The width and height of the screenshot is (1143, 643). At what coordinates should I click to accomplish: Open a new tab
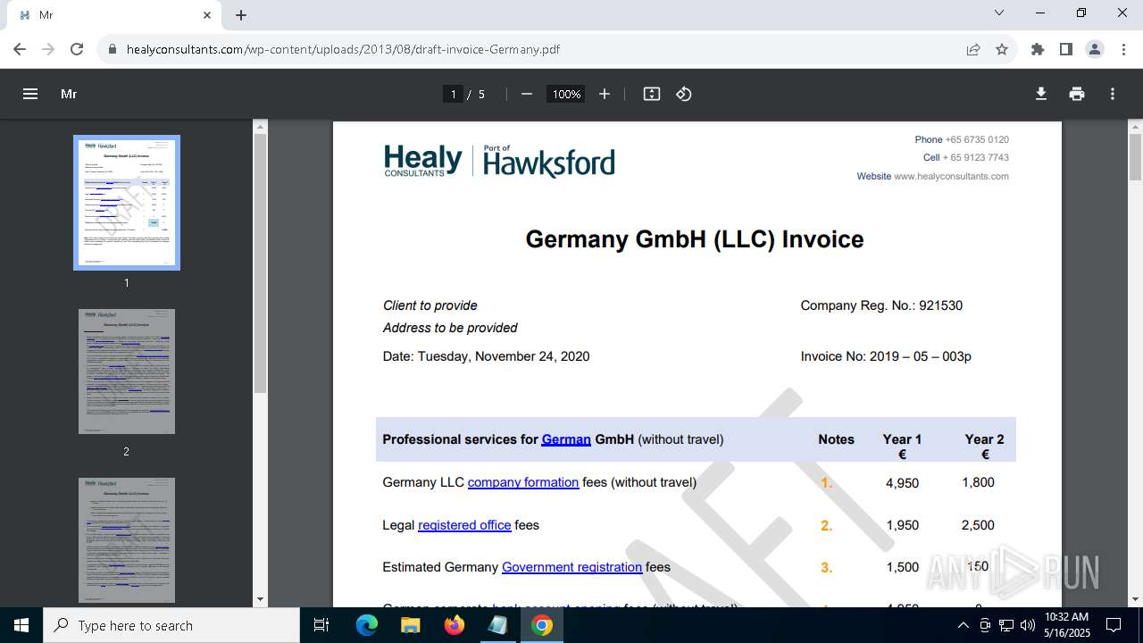(x=241, y=15)
